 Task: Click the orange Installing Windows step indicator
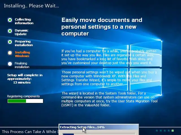(x=10, y=53)
